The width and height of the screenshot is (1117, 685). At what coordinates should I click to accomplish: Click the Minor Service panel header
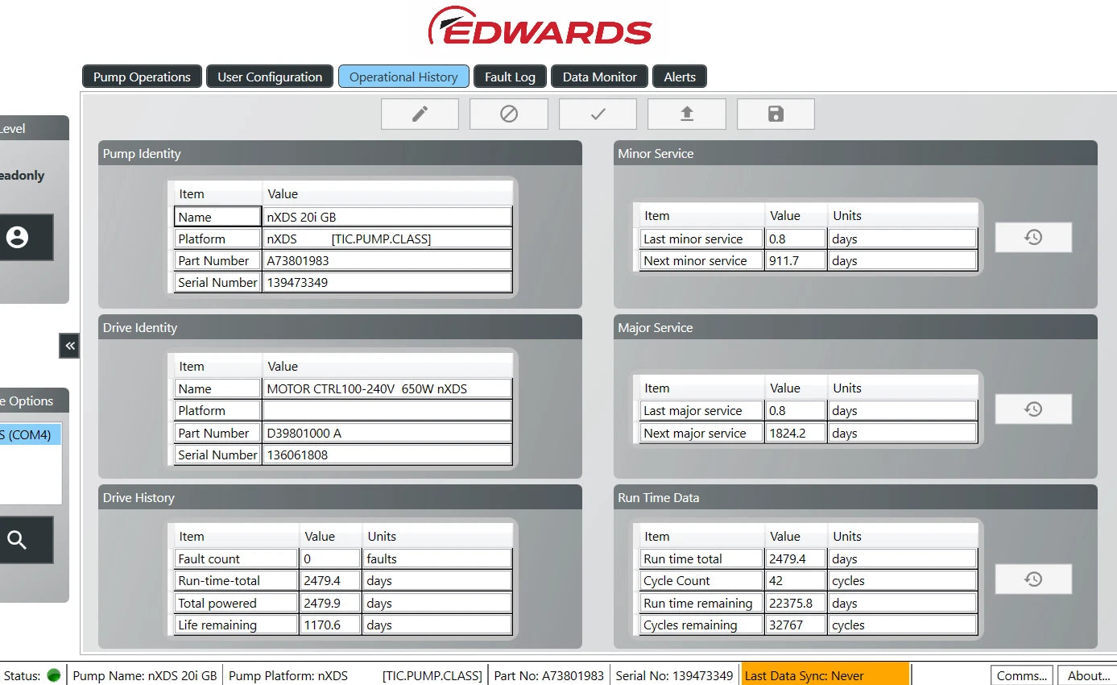pyautogui.click(x=855, y=153)
